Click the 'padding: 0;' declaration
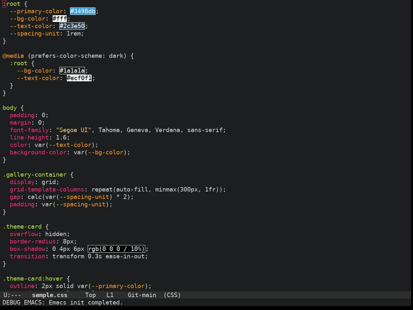This screenshot has height=310, width=413. pyautogui.click(x=29, y=115)
